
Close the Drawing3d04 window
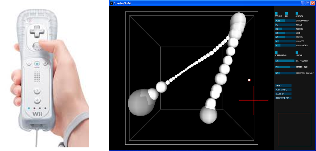pyautogui.click(x=312, y=3)
